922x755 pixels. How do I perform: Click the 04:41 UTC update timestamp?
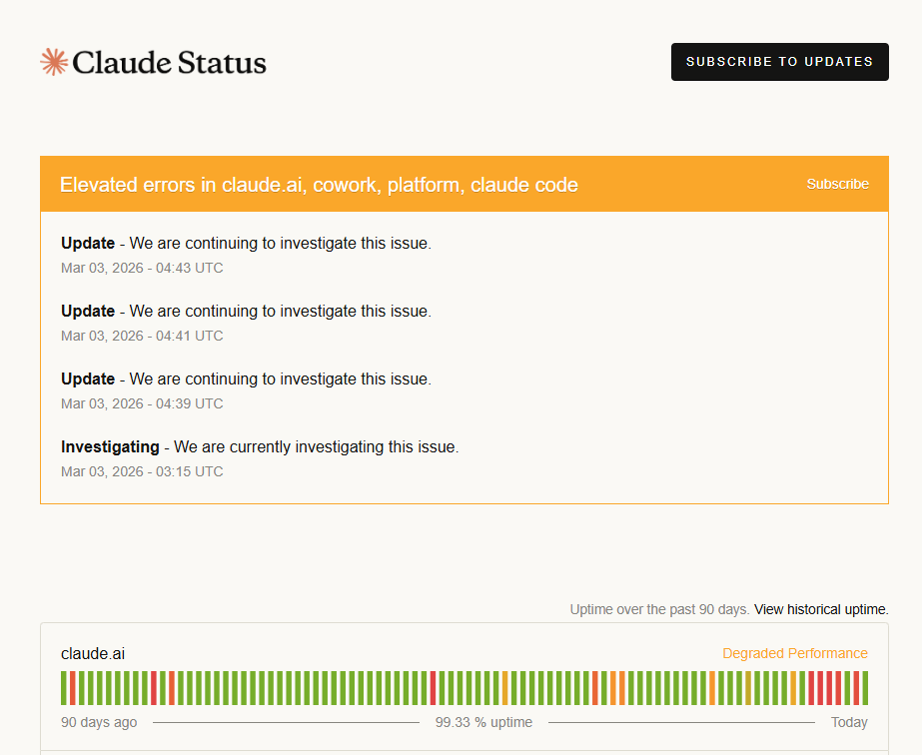(142, 336)
